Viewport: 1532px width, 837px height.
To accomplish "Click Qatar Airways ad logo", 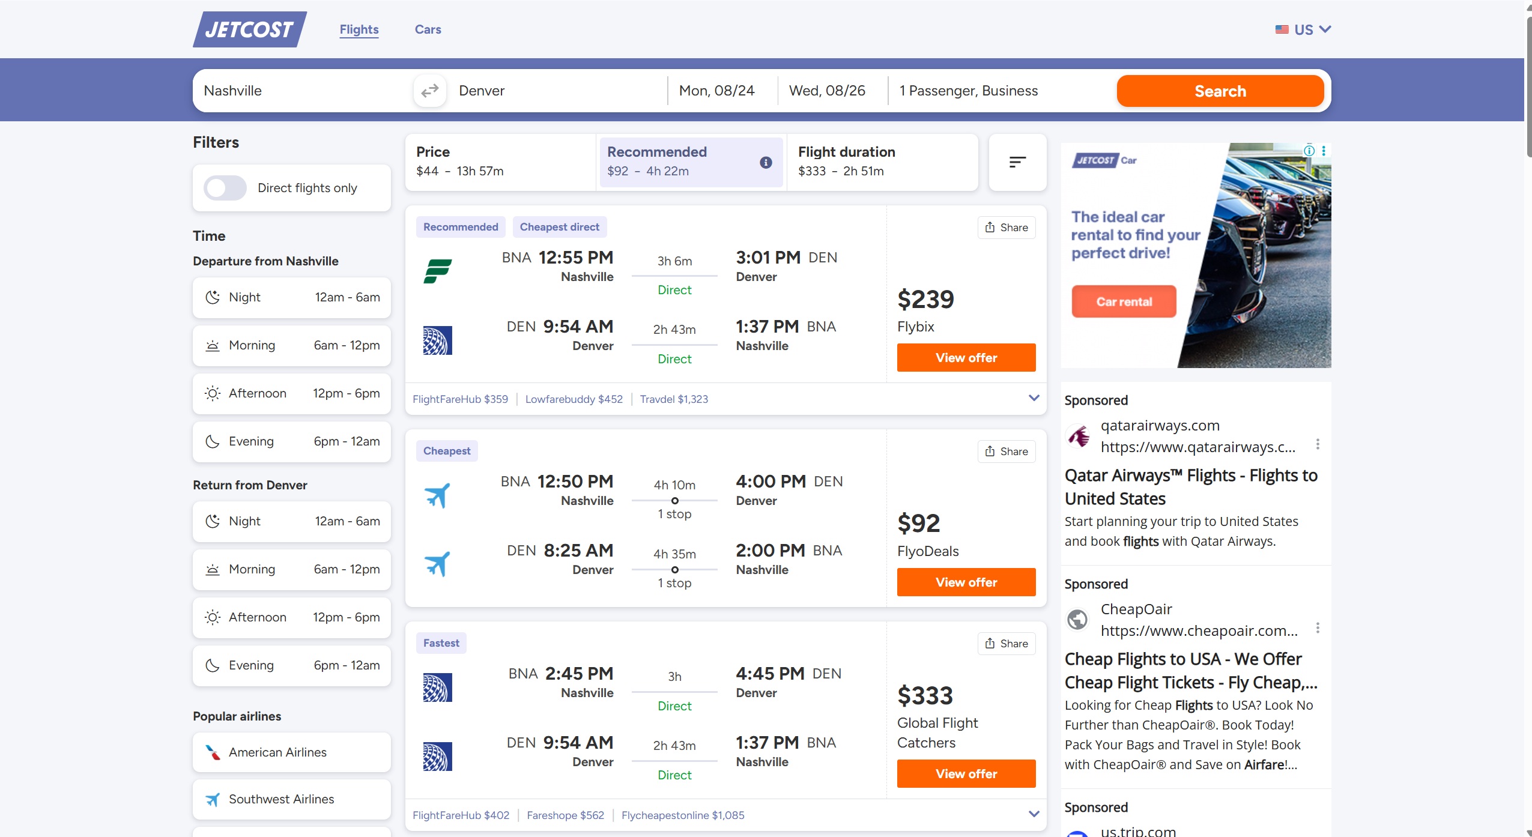I will [x=1078, y=436].
